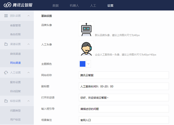Click the 企业人工服务统一头像 hint text
Screen dimensions: 174x125
point(126,55)
